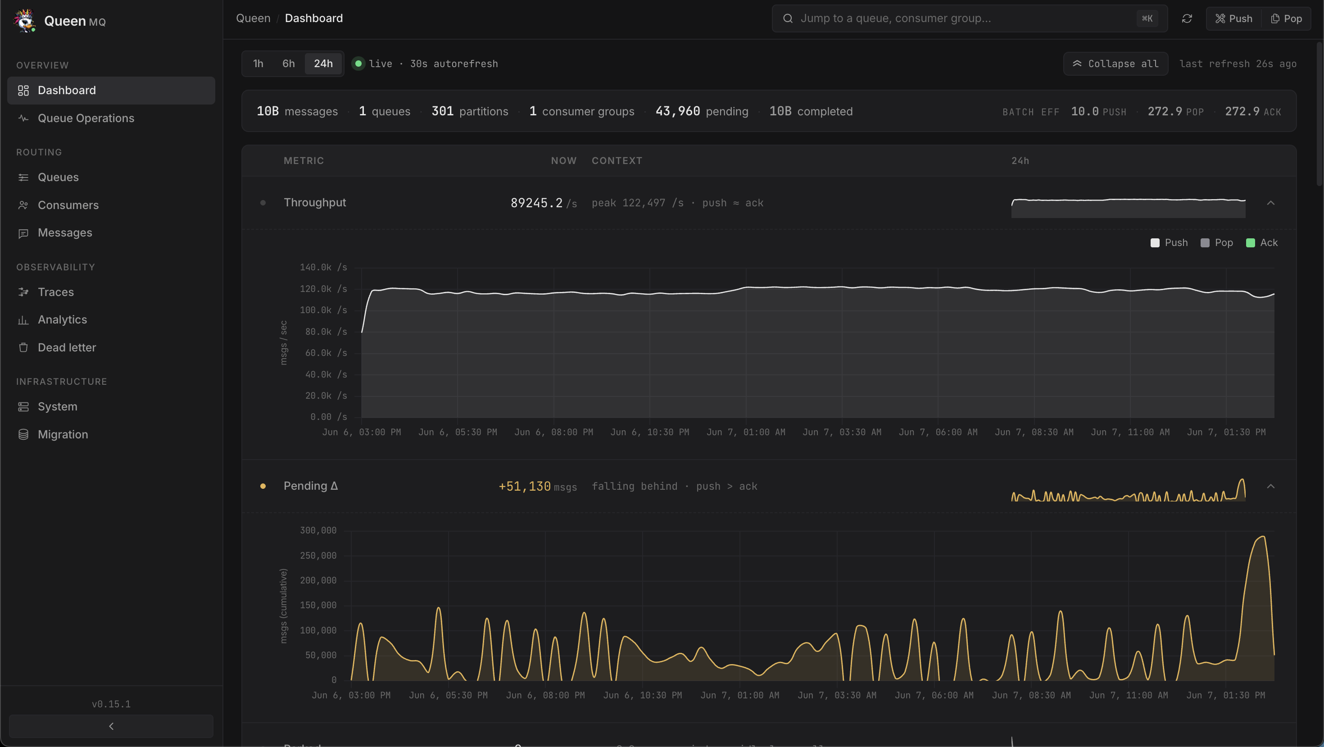Toggle the Push series in chart legend
Viewport: 1324px width, 747px height.
click(x=1169, y=243)
